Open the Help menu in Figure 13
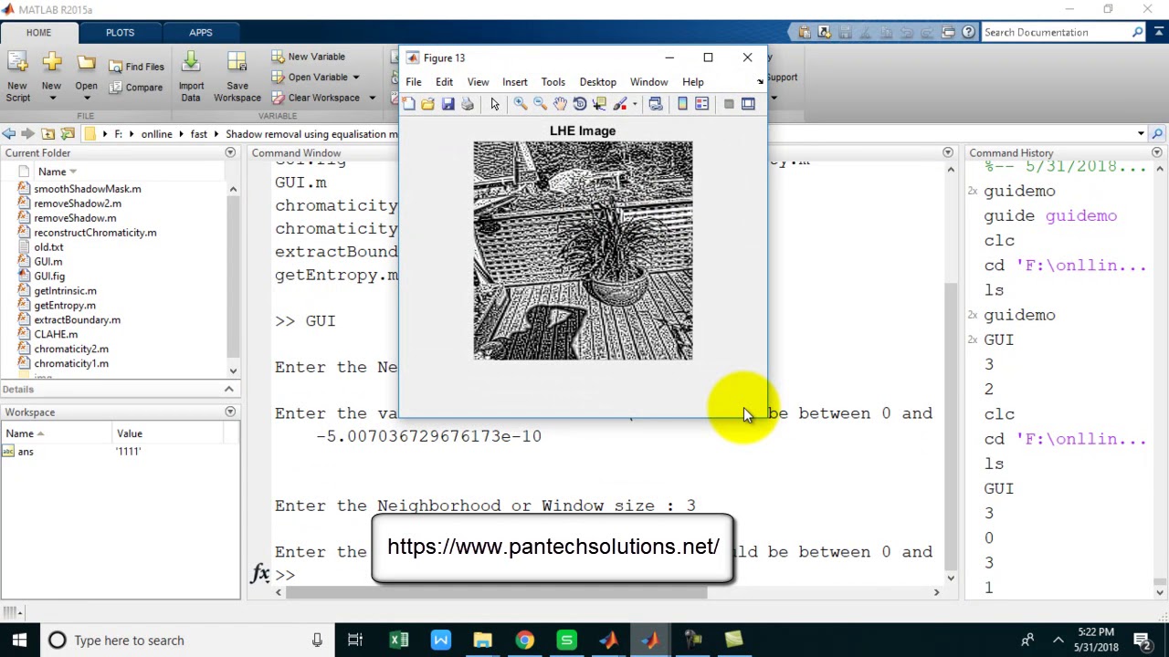The width and height of the screenshot is (1169, 657). point(693,82)
